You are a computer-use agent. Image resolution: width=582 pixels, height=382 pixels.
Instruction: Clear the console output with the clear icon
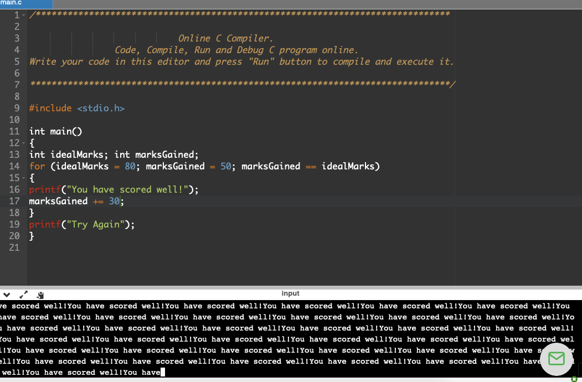(x=39, y=295)
